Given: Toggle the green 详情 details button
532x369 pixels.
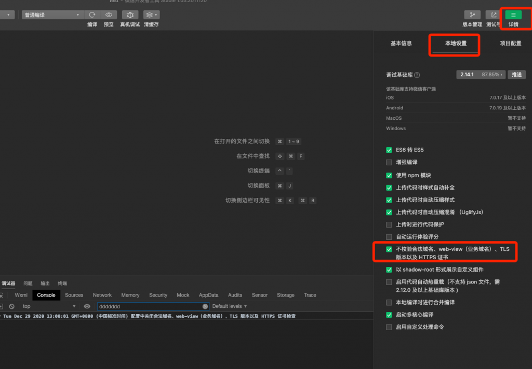Looking at the screenshot, I should tap(513, 15).
